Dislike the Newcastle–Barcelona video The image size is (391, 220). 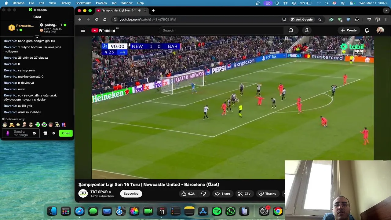(x=204, y=194)
